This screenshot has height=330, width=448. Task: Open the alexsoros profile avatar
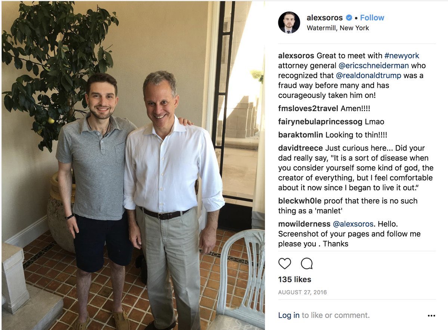(x=289, y=22)
